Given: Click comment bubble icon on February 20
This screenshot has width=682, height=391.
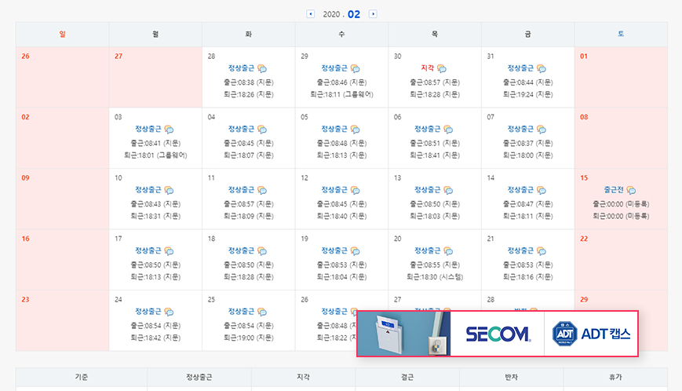Looking at the screenshot, I should click(x=448, y=251).
